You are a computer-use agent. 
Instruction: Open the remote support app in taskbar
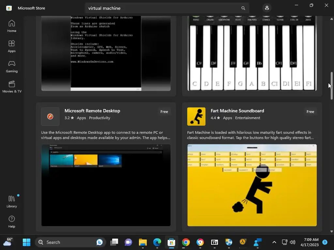257,242
